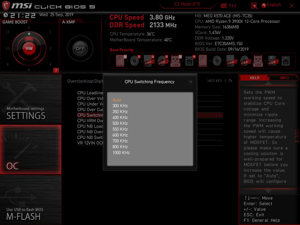Select the UEFI USB key boot icon
Viewport: 300px width, 225px height.
point(176,61)
